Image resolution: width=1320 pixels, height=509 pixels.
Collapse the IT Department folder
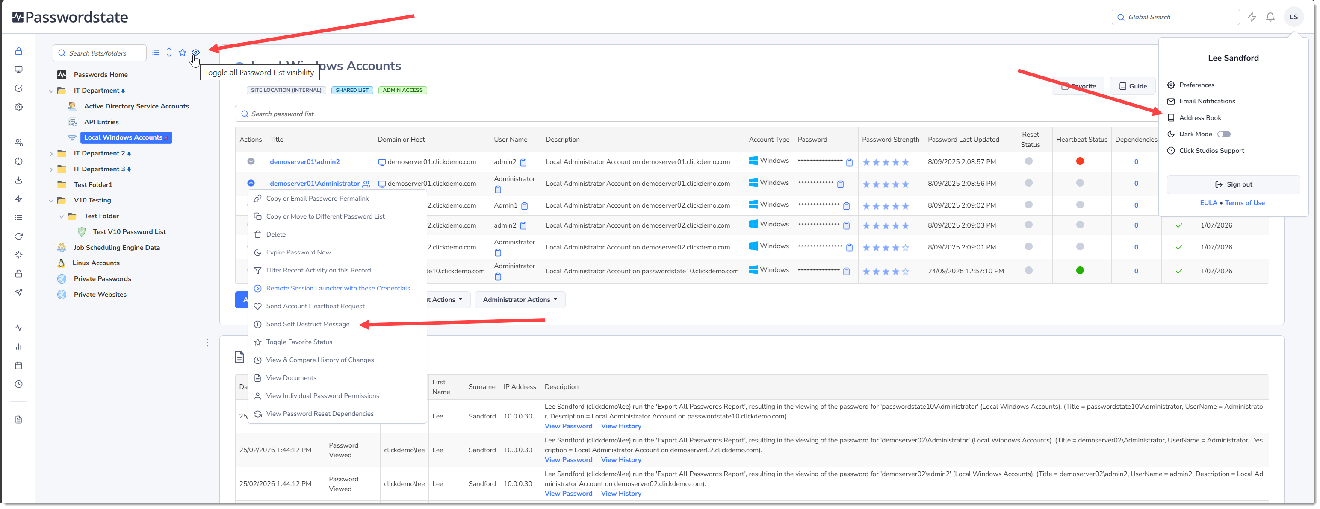[x=51, y=91]
